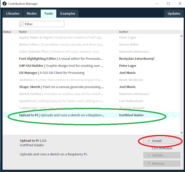Screen dimensions: 185x172
Task: Select the Shape-Sketch tool row
Action: (91, 87)
